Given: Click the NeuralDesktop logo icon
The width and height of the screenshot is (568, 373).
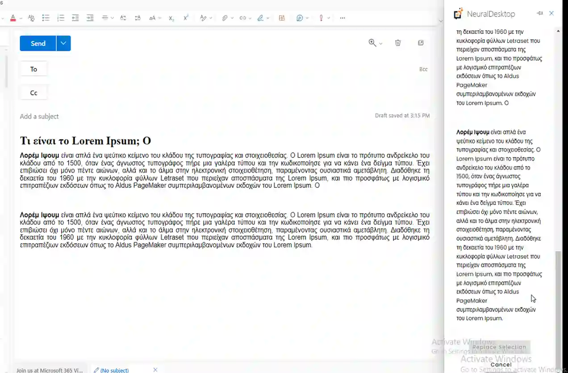Looking at the screenshot, I should 458,14.
